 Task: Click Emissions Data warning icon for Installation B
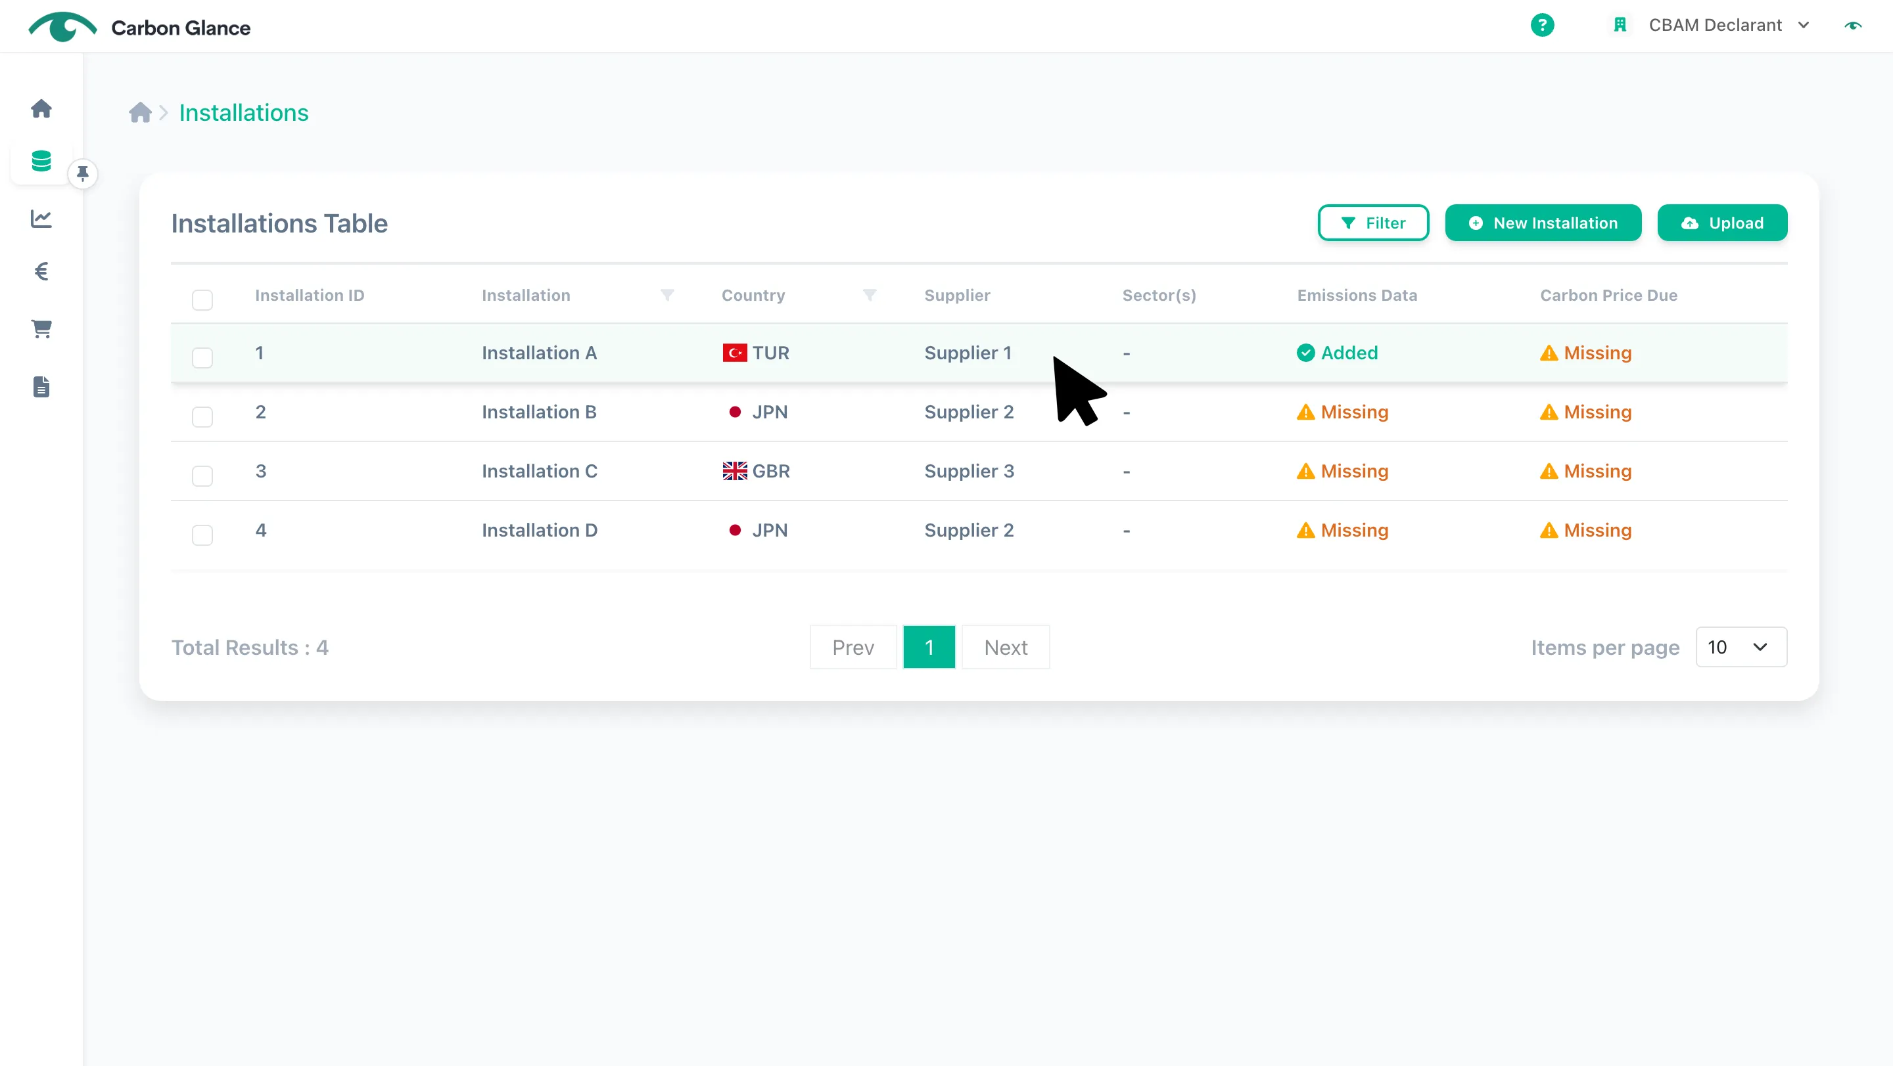click(1305, 412)
